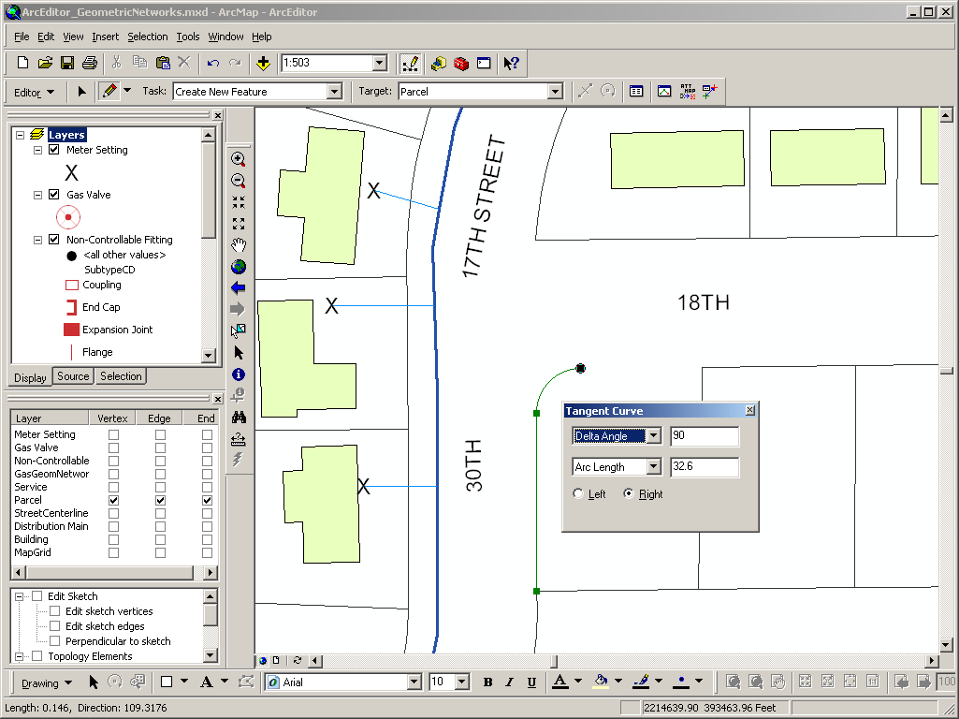Open the Drawing menu button
Viewport: 959px width, 719px height.
coord(47,682)
